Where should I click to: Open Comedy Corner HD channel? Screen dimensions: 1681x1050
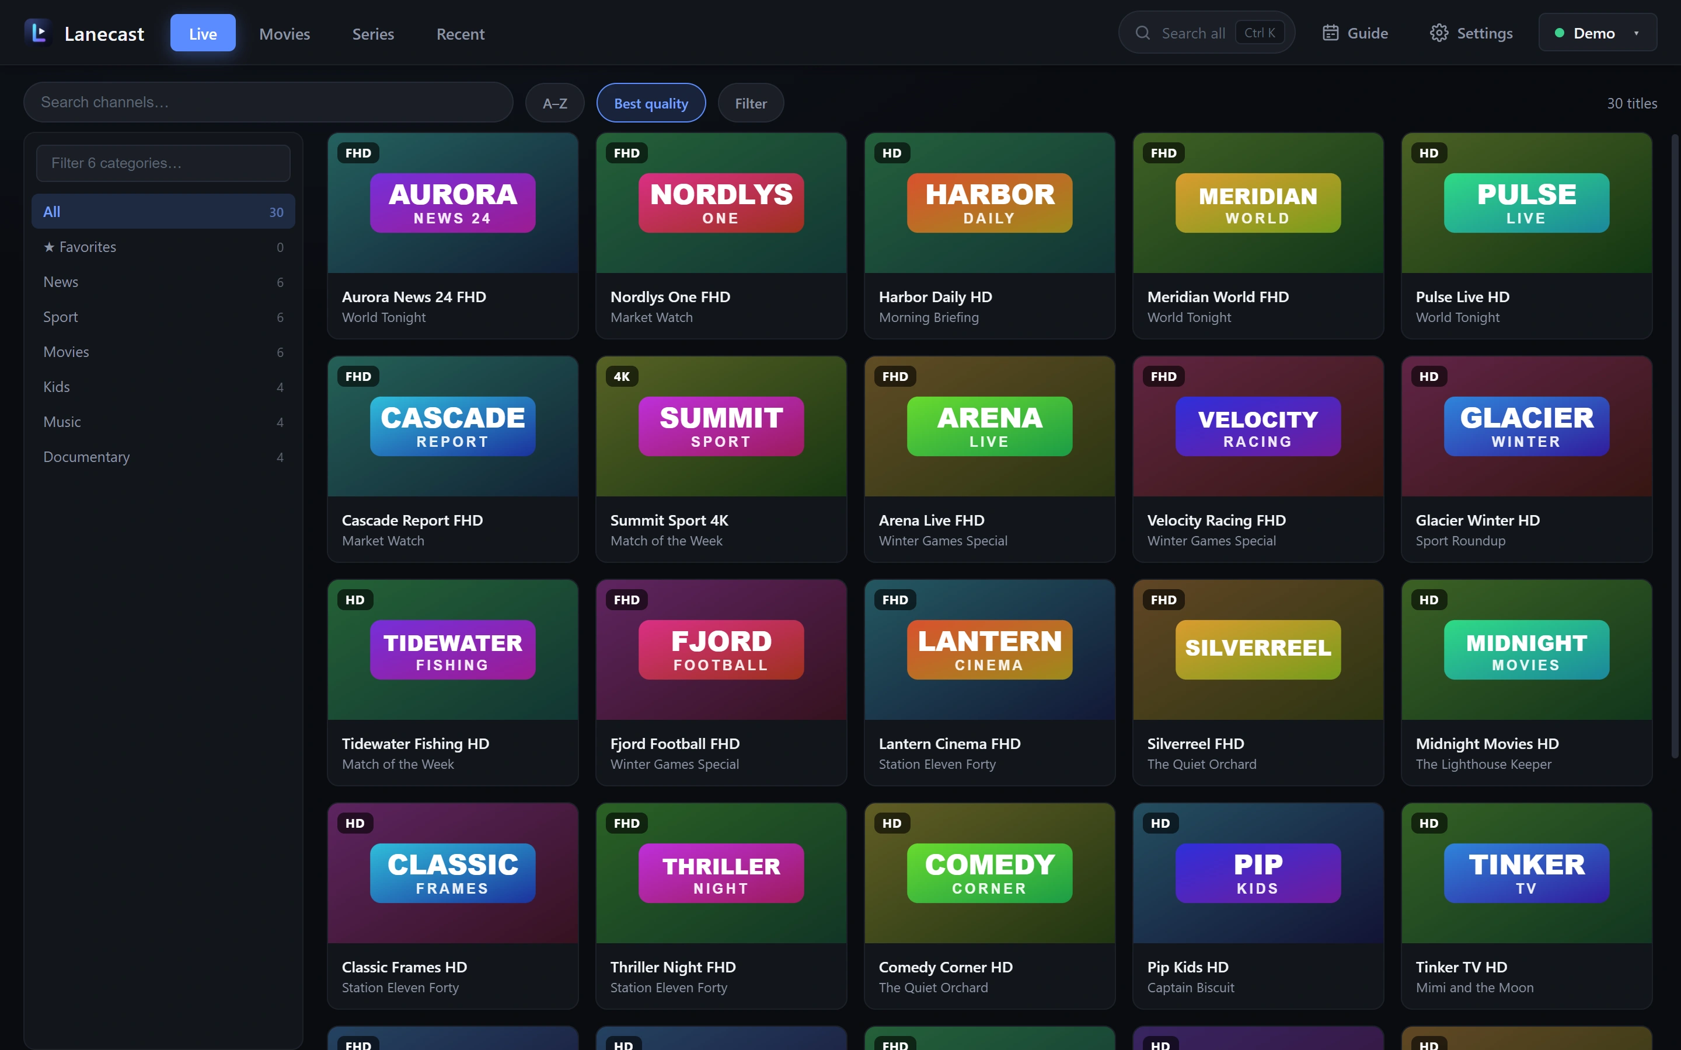[x=990, y=907]
